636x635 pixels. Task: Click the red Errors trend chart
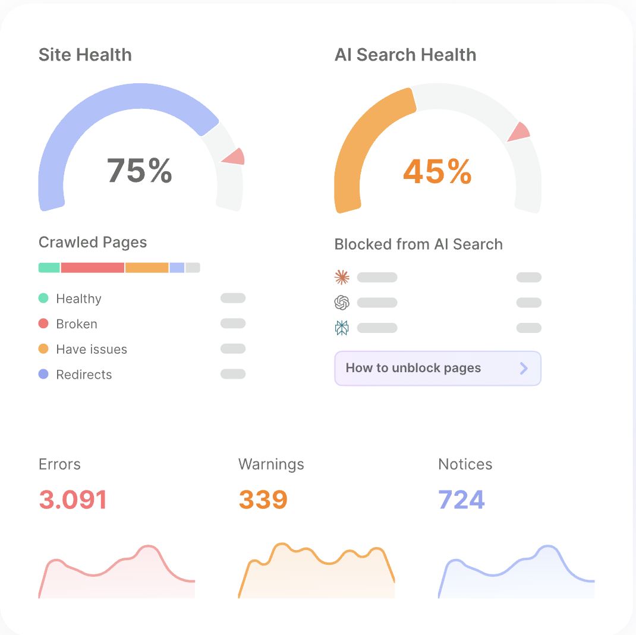point(117,571)
